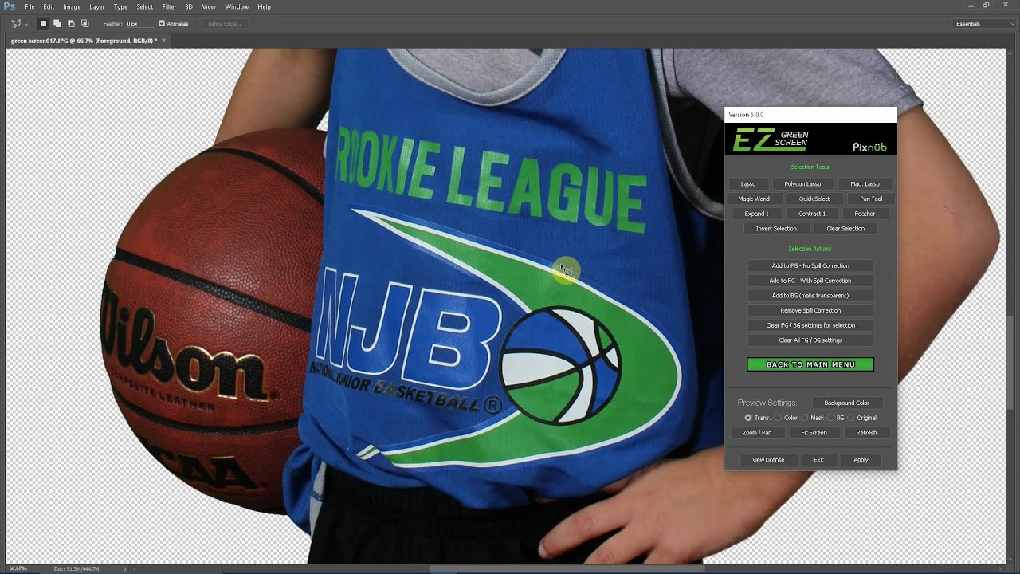Click the horizontal scrollbar at bottom
Image resolution: width=1020 pixels, height=574 pixels.
566,568
